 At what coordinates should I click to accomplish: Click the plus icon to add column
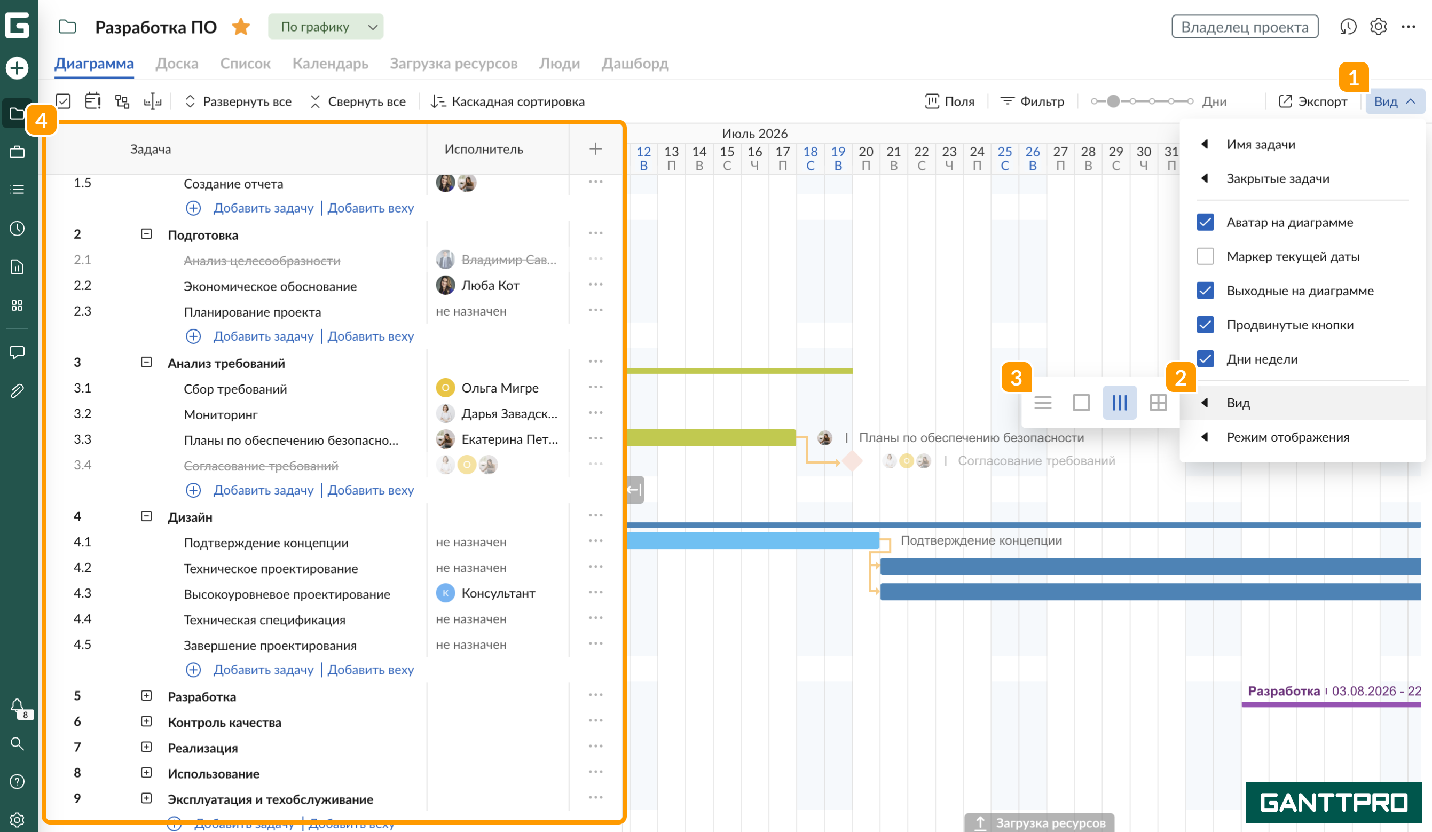coord(595,149)
